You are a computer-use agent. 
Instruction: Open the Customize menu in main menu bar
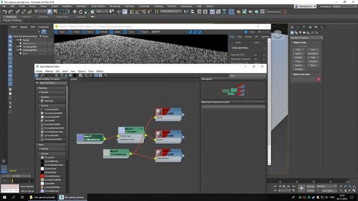144,6
